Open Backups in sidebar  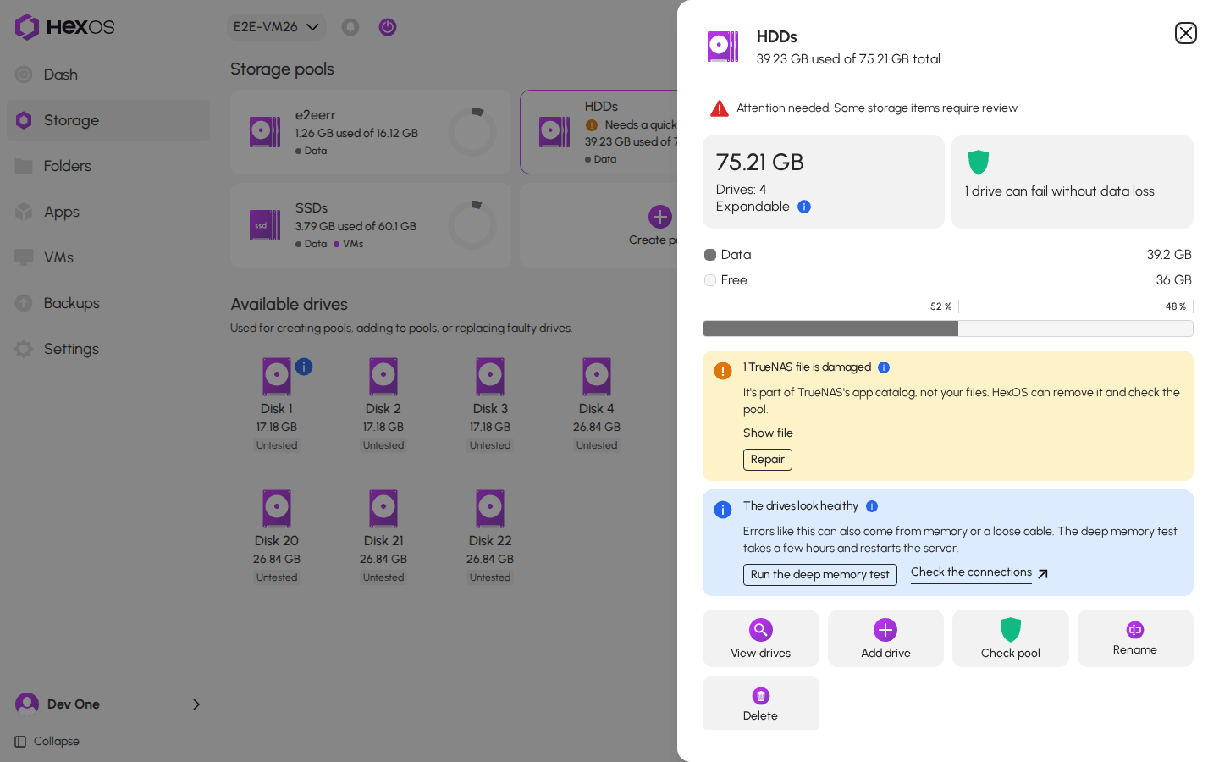108,303
